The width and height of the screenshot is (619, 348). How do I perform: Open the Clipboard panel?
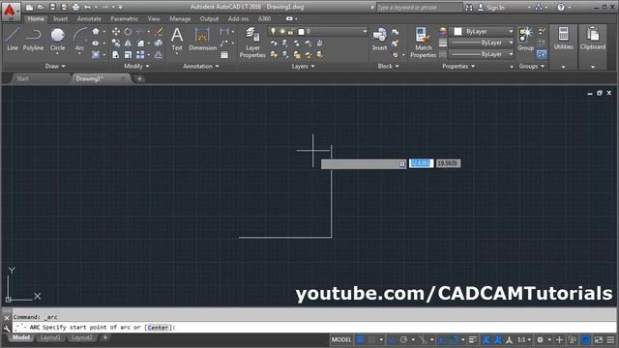click(x=593, y=39)
